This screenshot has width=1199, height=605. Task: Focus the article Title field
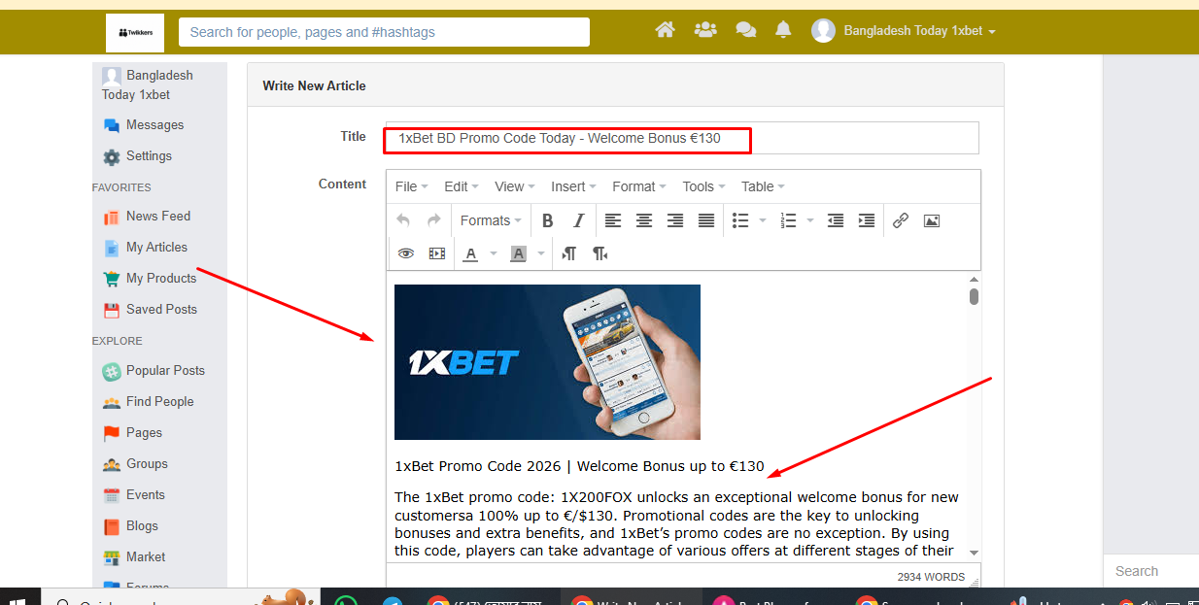681,138
